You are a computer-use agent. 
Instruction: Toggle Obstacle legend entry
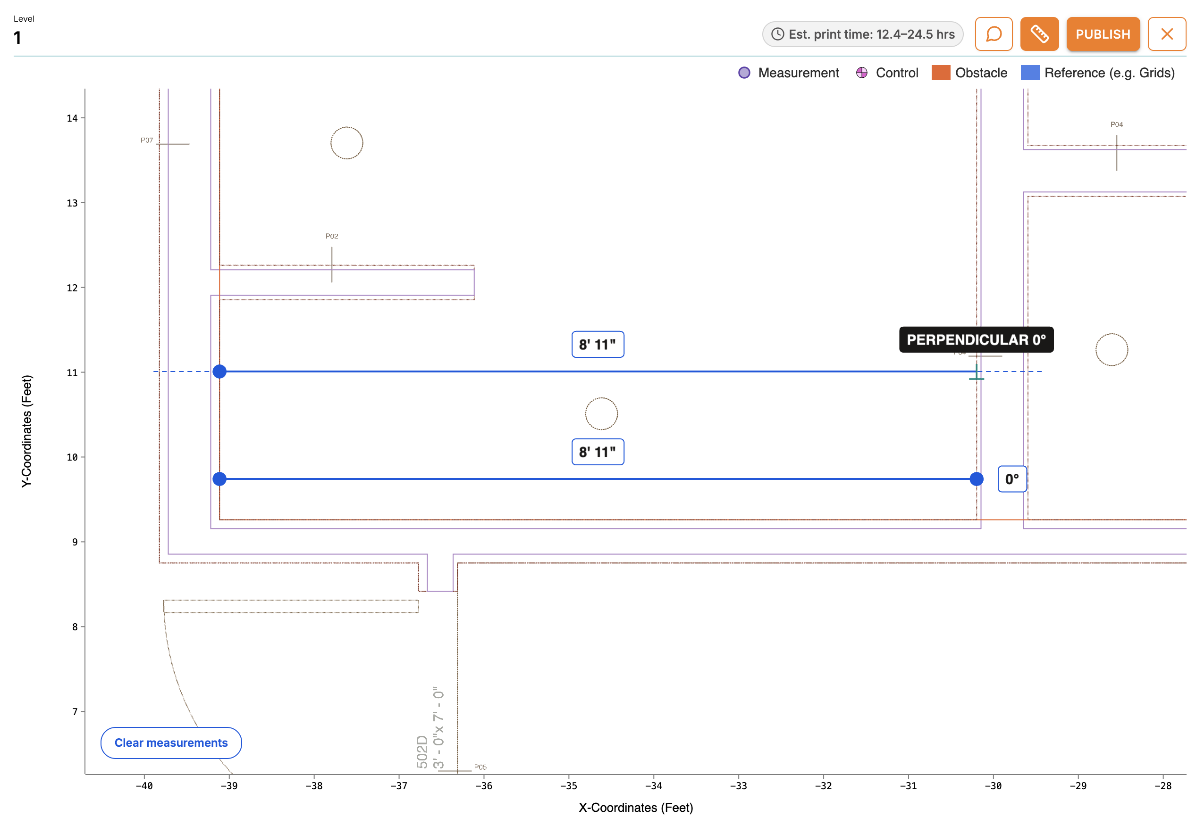969,73
